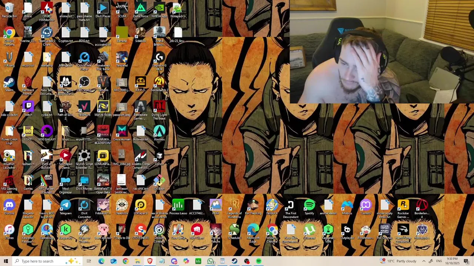
Task: Click the Harry Potter Quidditch icon
Action: 403,233
